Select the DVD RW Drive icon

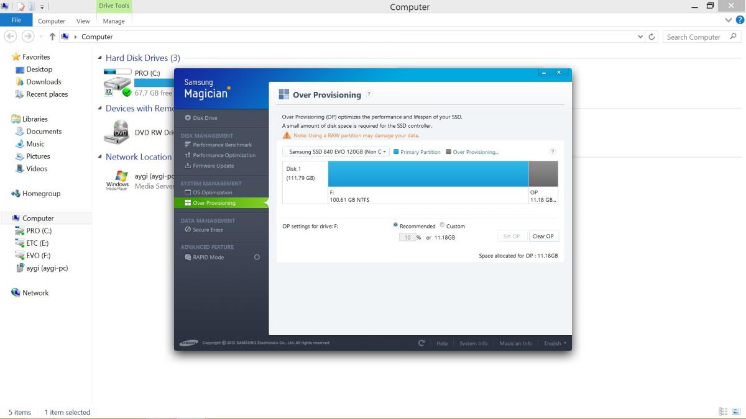tap(116, 132)
